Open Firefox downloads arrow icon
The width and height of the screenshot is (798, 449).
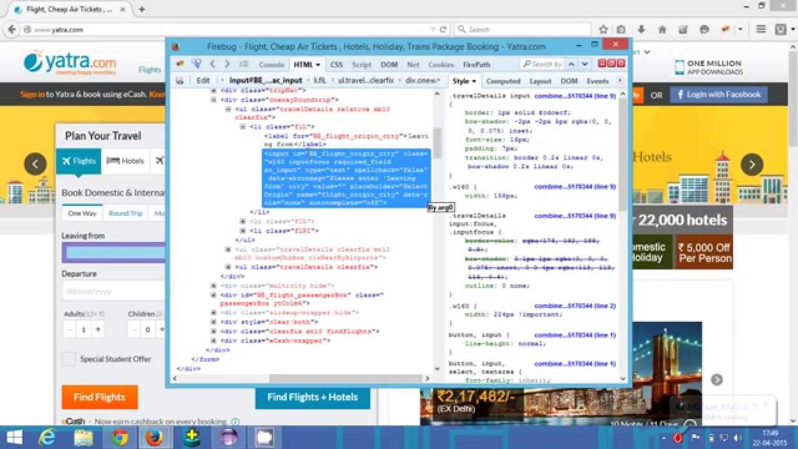pyautogui.click(x=641, y=29)
